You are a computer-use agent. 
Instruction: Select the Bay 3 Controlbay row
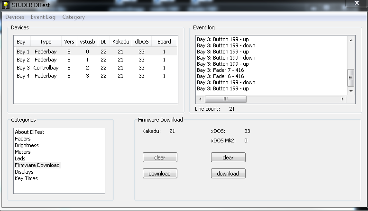(95, 68)
